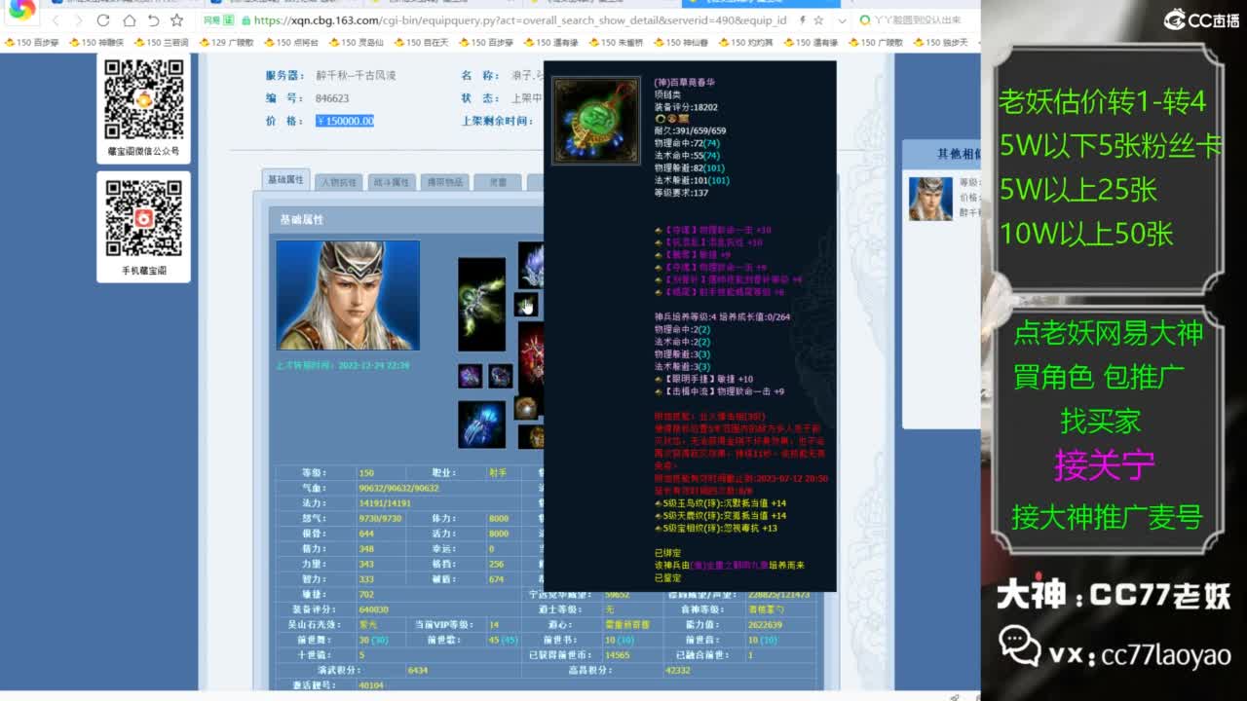This screenshot has height=701, width=1247.
Task: Switch to the 人物抗性 tab
Action: tap(339, 182)
